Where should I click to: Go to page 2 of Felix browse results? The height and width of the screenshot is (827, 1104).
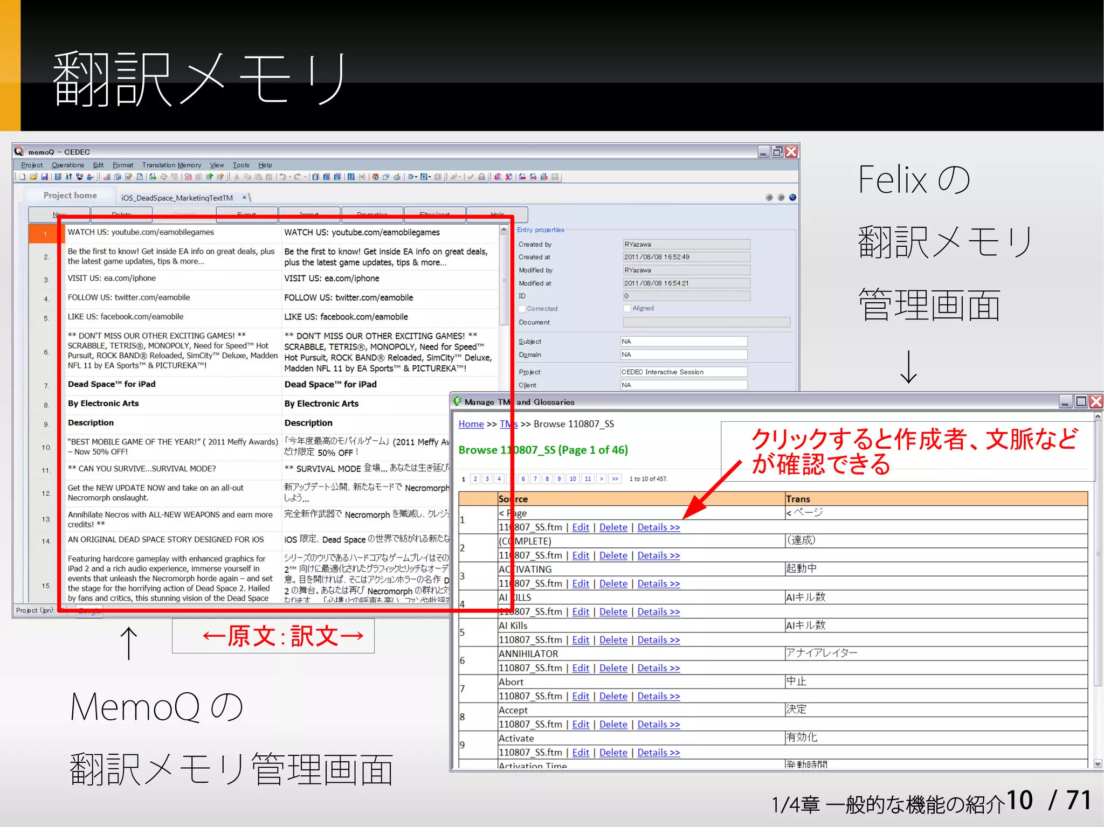coord(475,478)
